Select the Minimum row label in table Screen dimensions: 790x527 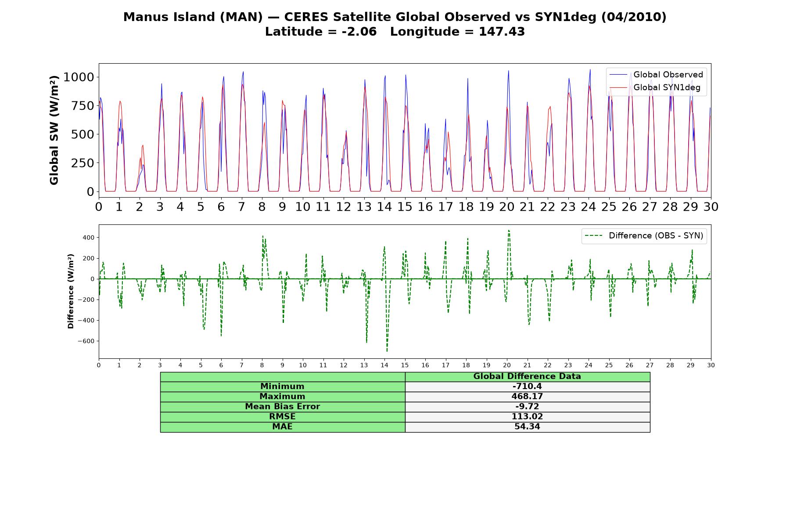point(283,386)
